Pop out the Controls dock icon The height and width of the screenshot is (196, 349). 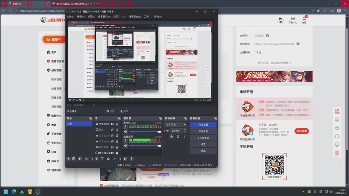216,118
